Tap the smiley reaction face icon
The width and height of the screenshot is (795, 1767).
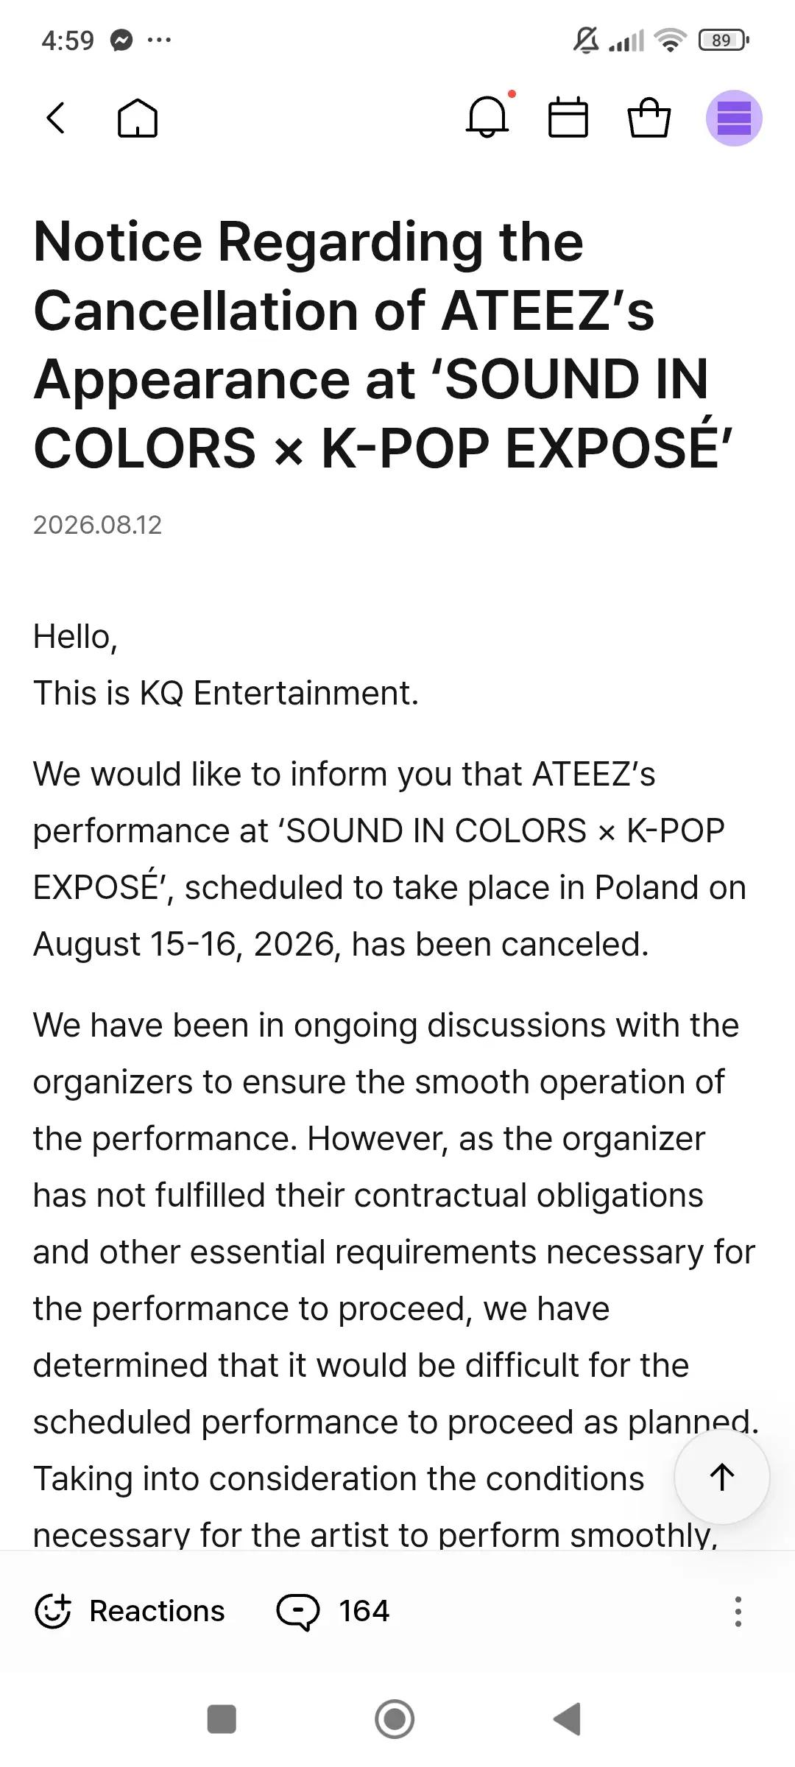point(53,1611)
